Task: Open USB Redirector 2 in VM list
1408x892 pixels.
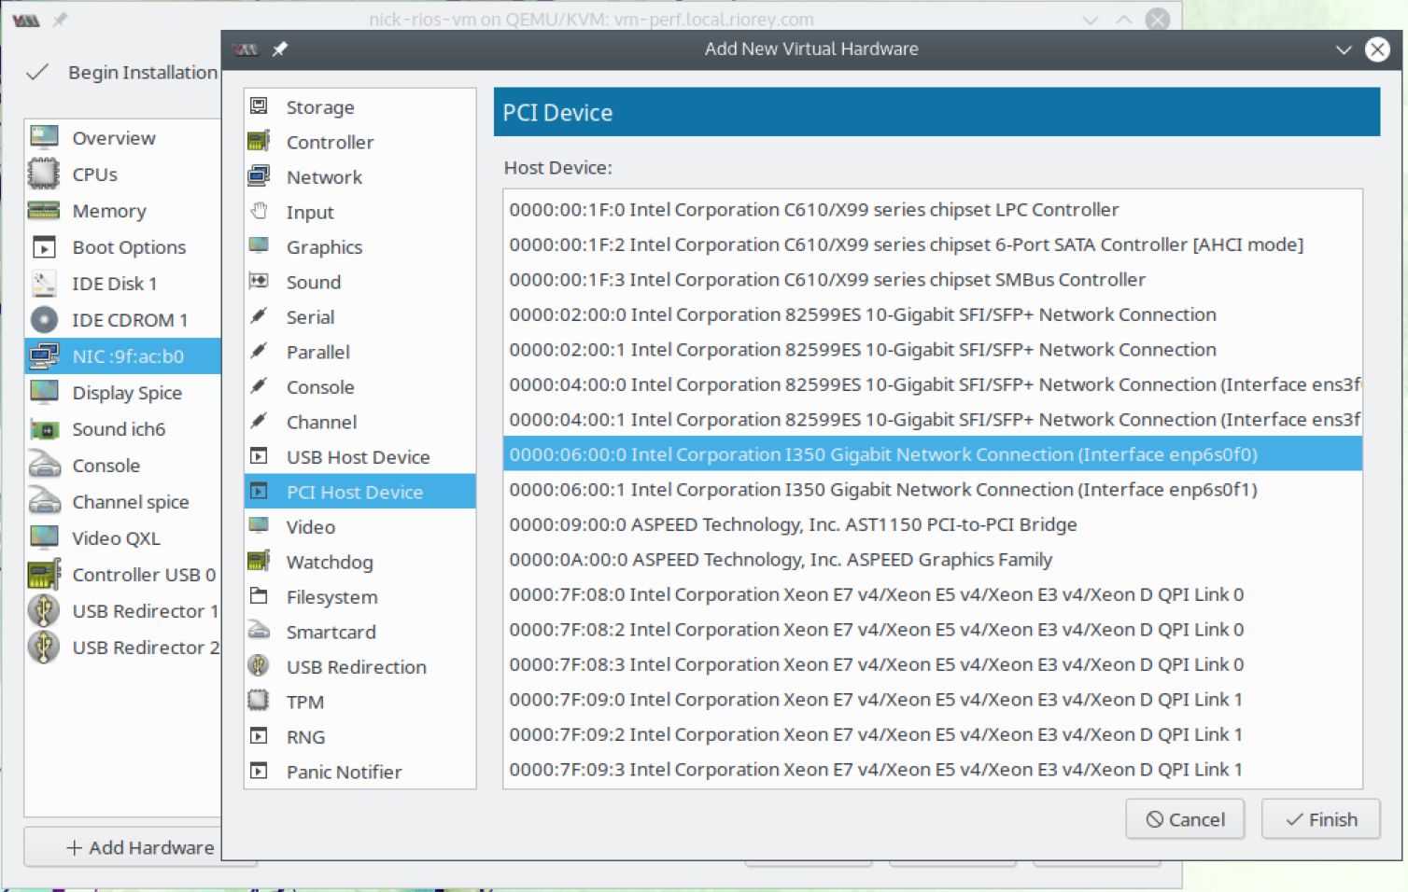Action: (123, 648)
